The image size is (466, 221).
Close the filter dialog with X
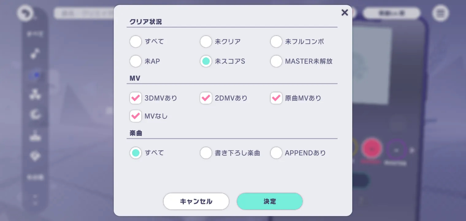pos(345,13)
